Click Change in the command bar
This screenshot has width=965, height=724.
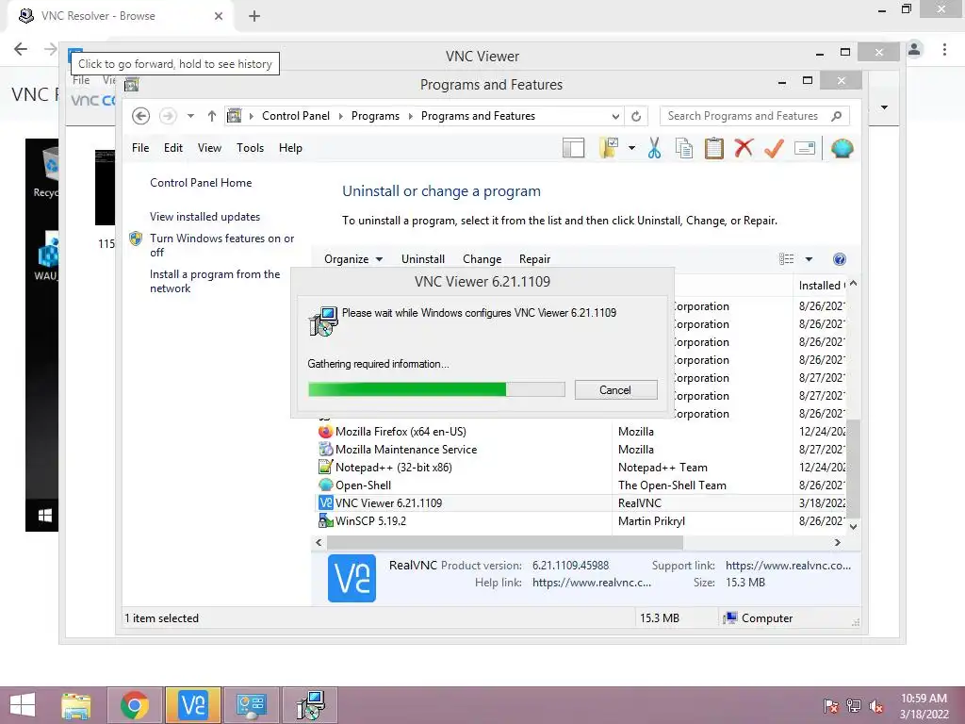coord(482,259)
